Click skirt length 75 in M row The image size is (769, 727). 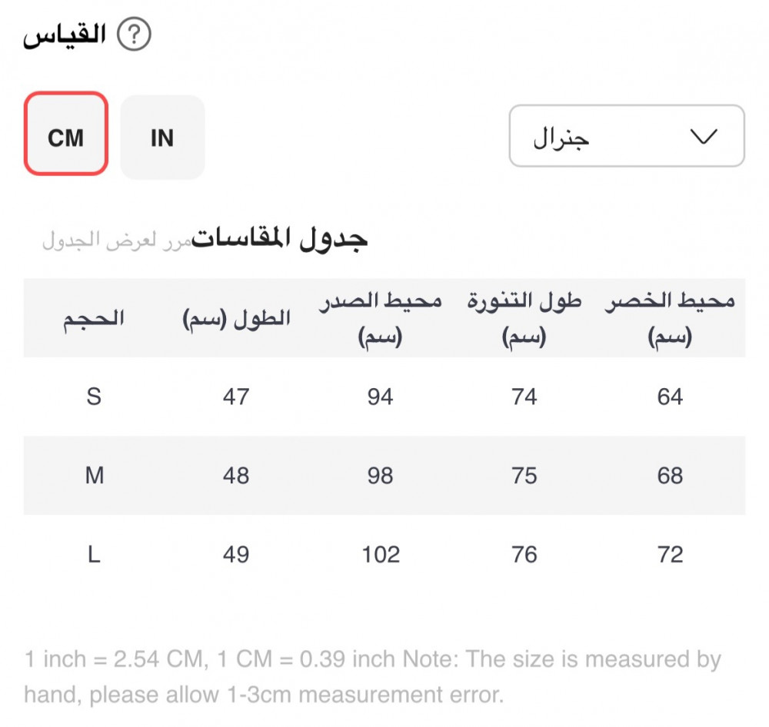[x=524, y=476]
